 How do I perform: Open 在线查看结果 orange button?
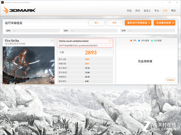(164, 23)
